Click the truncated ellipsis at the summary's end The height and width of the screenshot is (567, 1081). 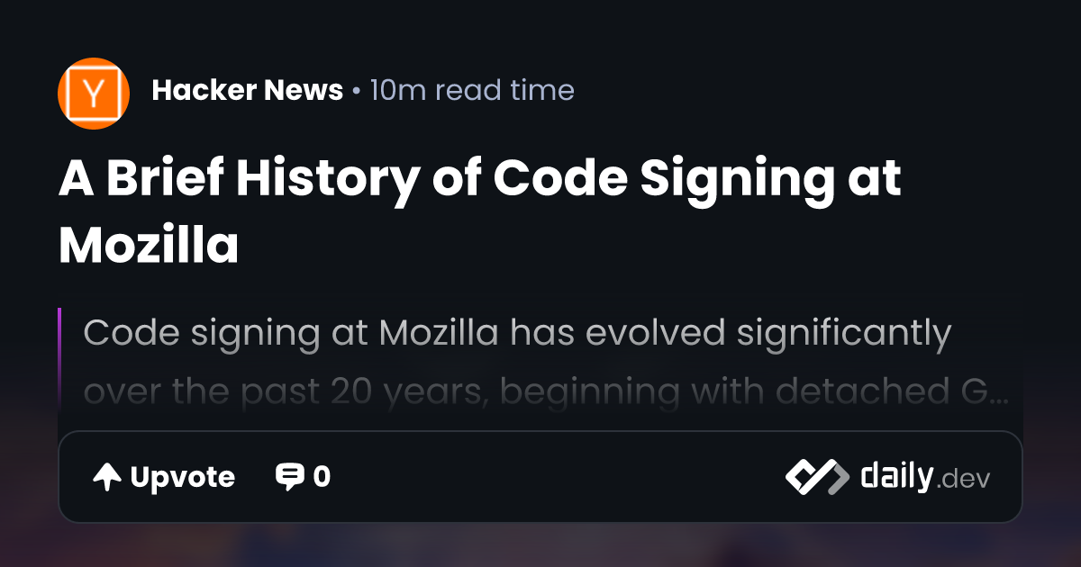[x=997, y=396]
